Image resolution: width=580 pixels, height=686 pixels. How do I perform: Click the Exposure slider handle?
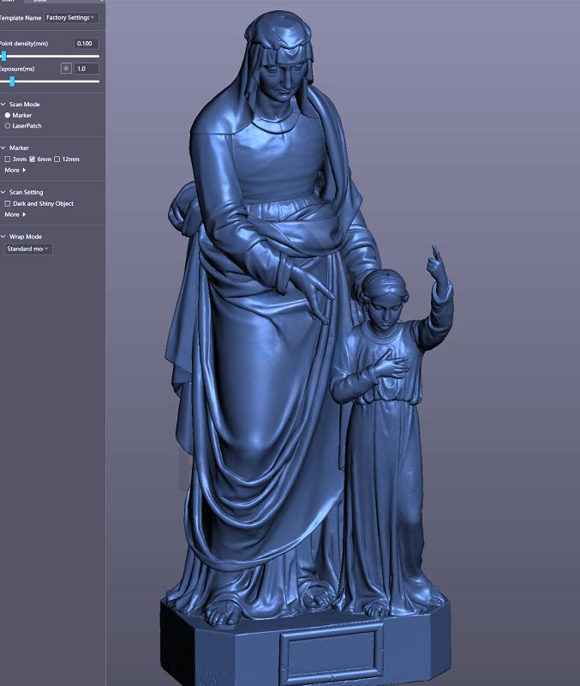pyautogui.click(x=12, y=81)
